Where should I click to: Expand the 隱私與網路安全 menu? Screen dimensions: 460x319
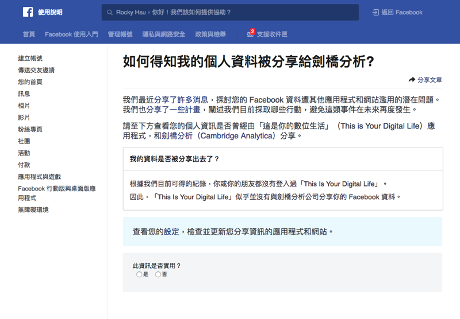[164, 34]
